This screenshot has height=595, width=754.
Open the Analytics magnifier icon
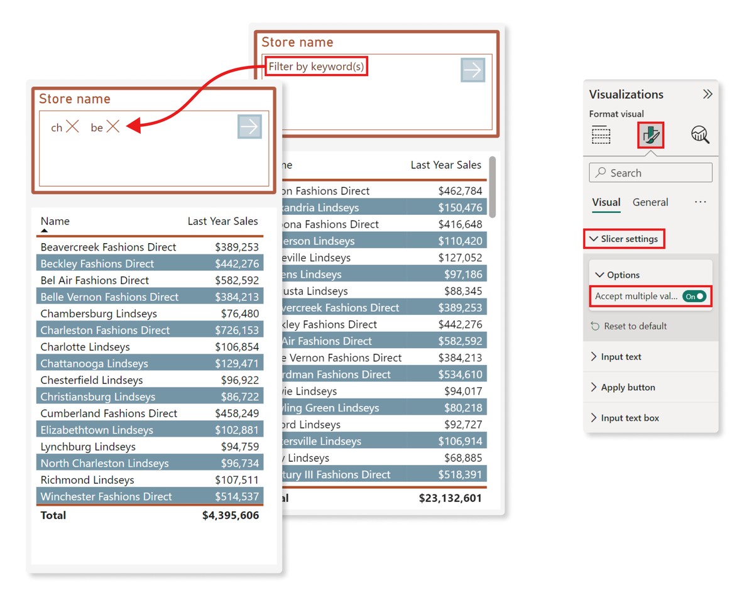pos(700,134)
